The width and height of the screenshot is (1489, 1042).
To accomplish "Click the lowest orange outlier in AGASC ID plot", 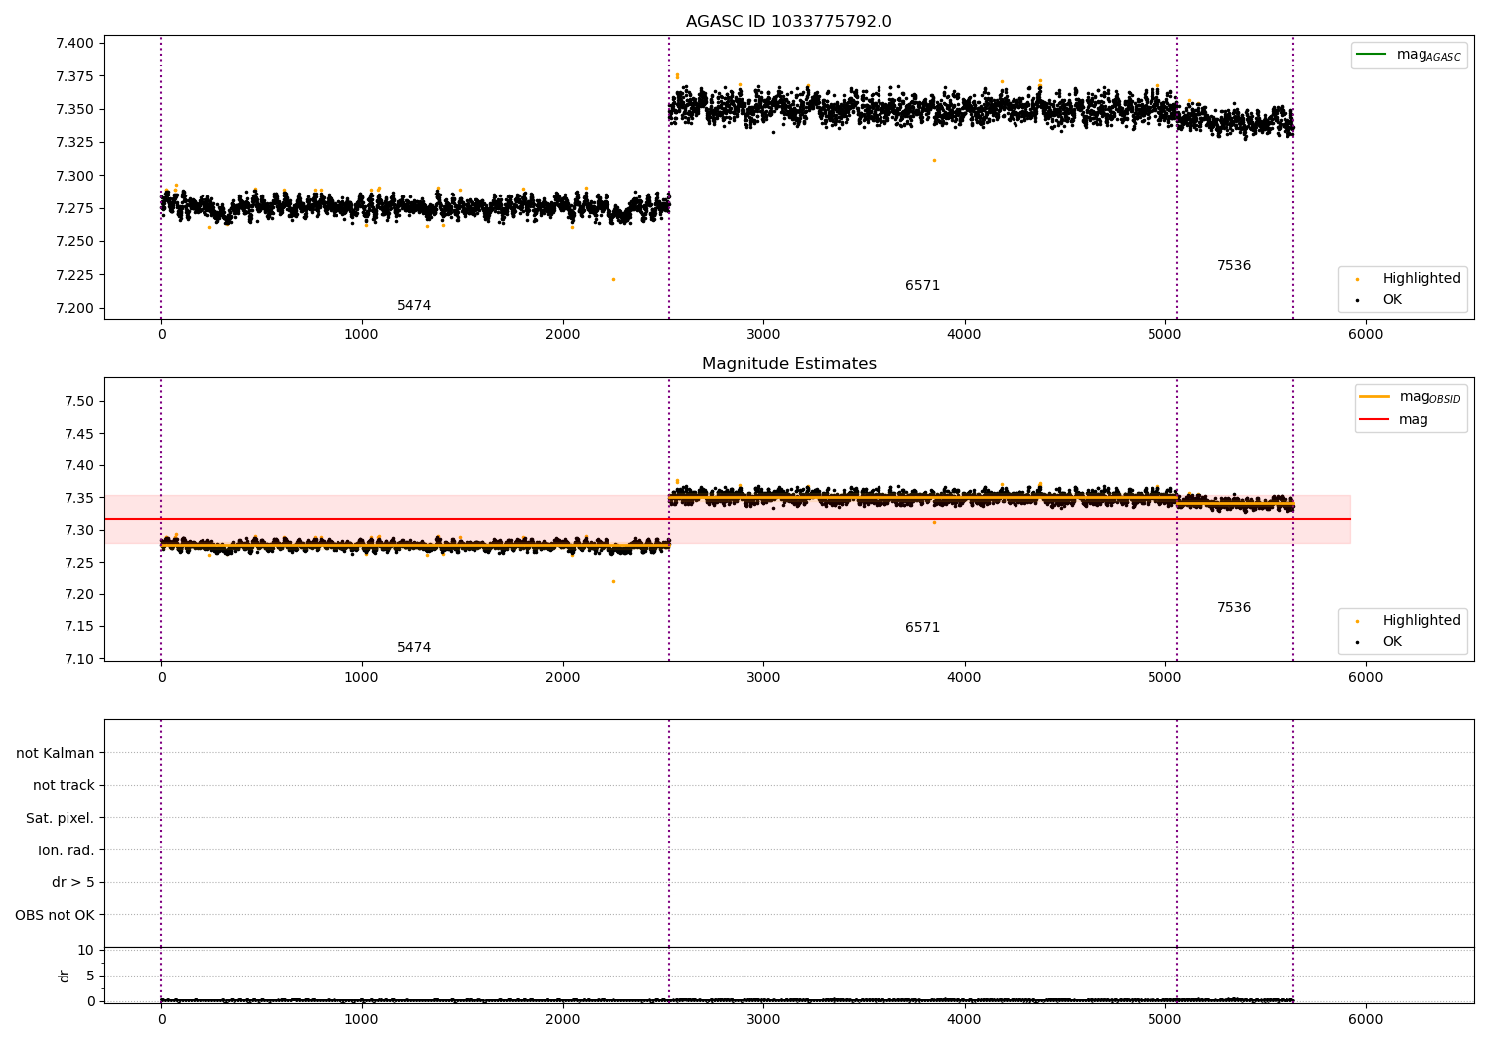I will [613, 279].
